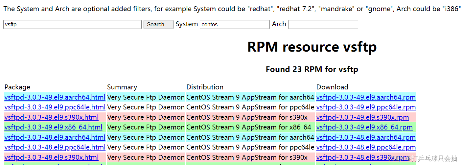Click the search field containing vsftp
The image size is (462, 165).
pyautogui.click(x=72, y=24)
